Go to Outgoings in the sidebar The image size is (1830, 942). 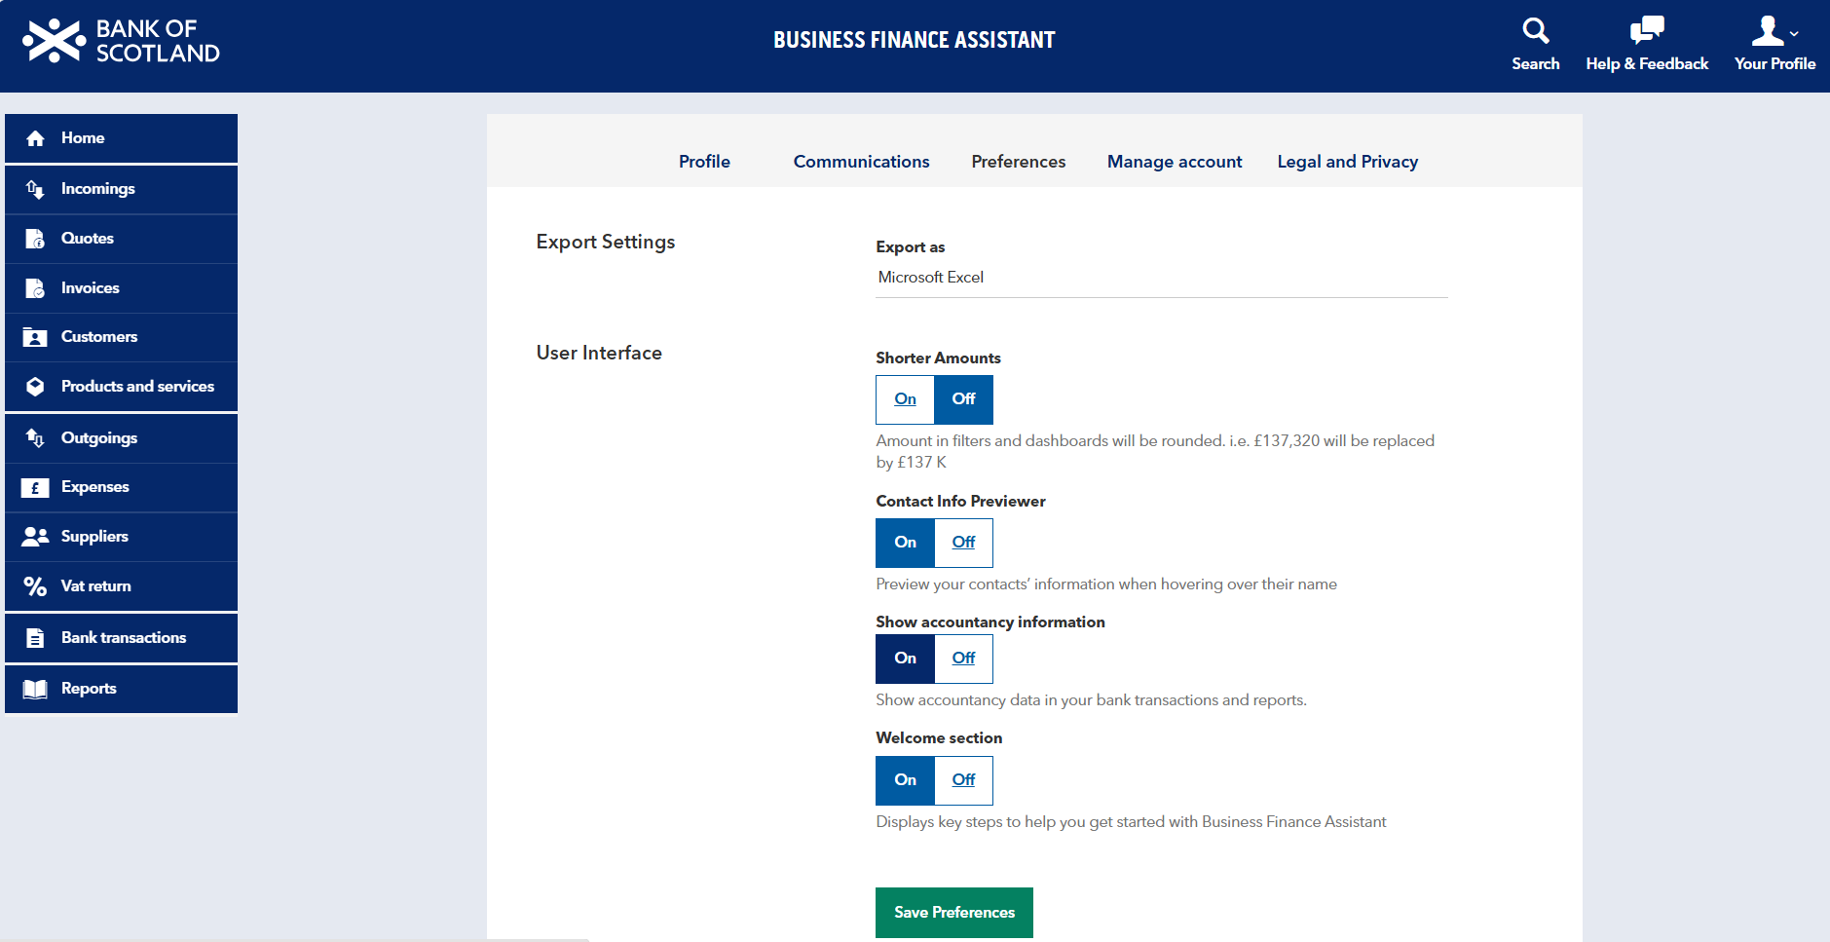click(121, 438)
